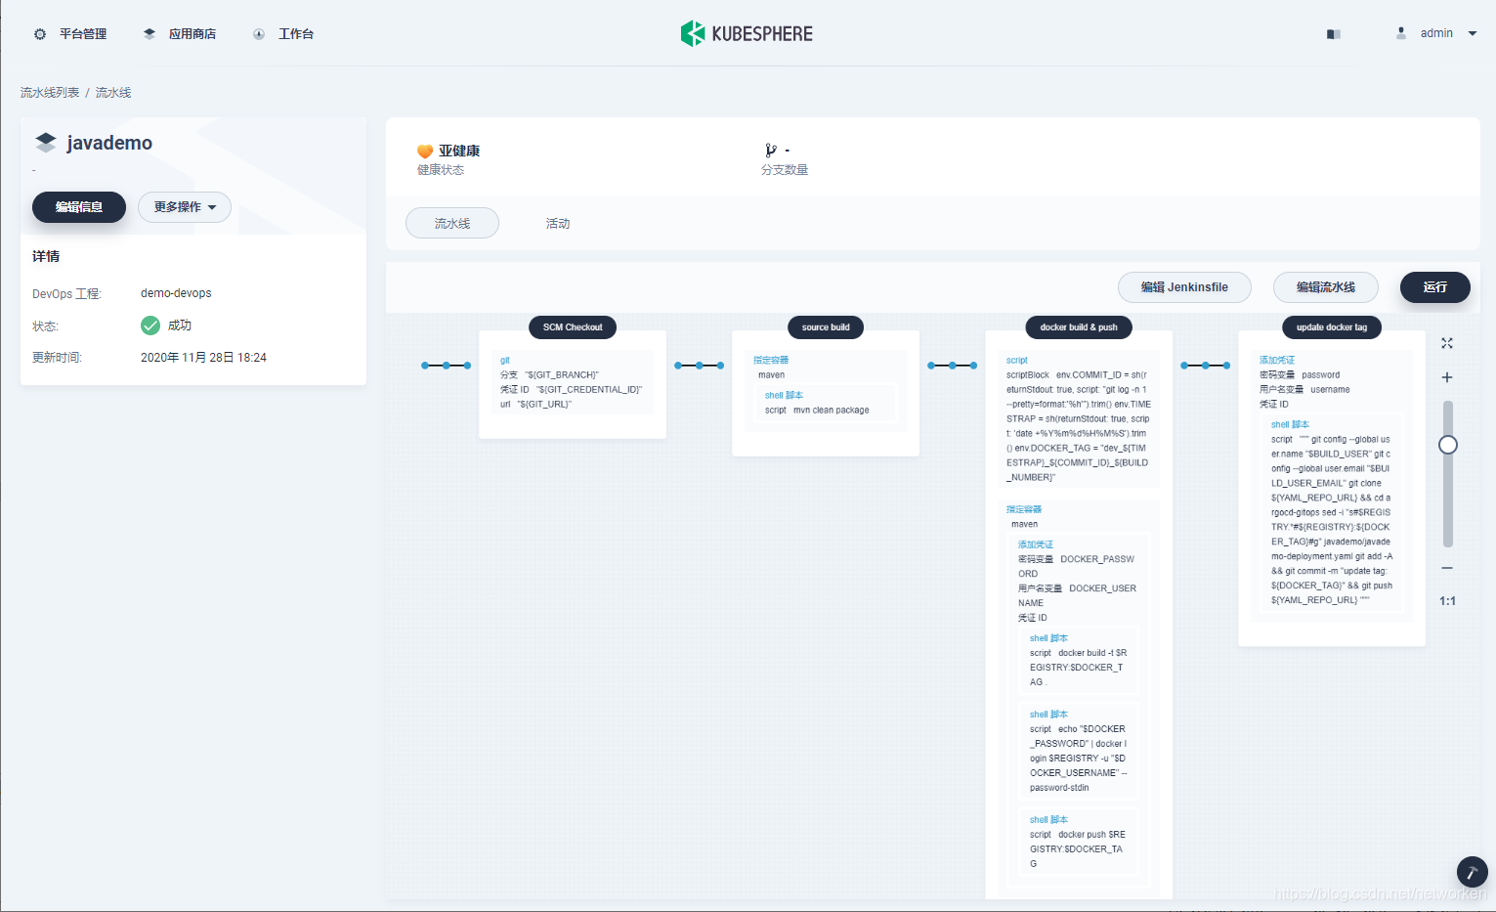This screenshot has height=912, width=1496.
Task: Select the 流水线 tab
Action: click(452, 224)
